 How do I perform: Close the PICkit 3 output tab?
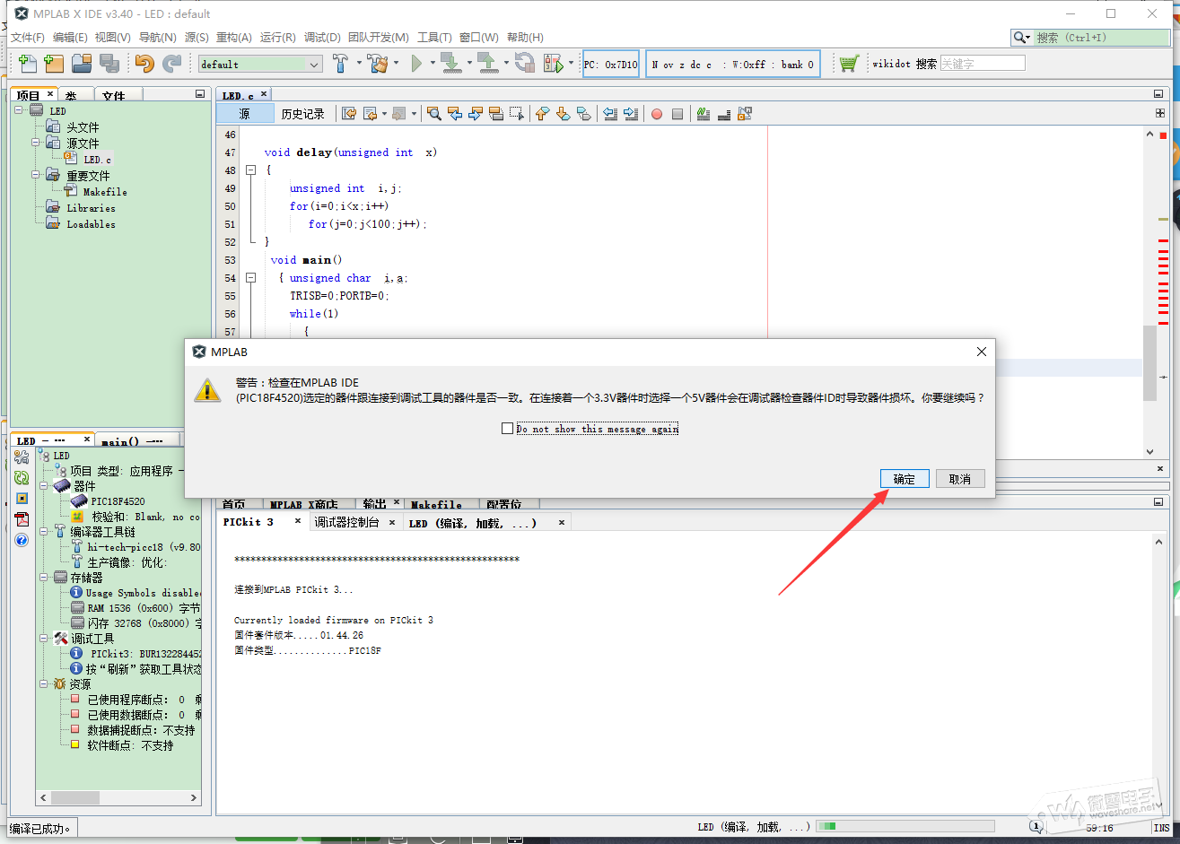pyautogui.click(x=298, y=521)
